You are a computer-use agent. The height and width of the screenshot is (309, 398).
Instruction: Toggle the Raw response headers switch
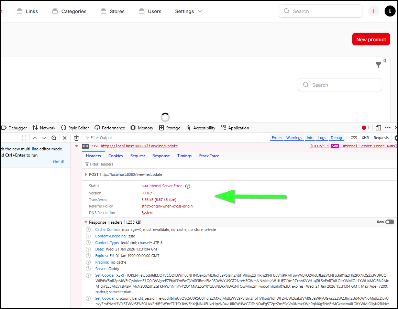(389, 222)
